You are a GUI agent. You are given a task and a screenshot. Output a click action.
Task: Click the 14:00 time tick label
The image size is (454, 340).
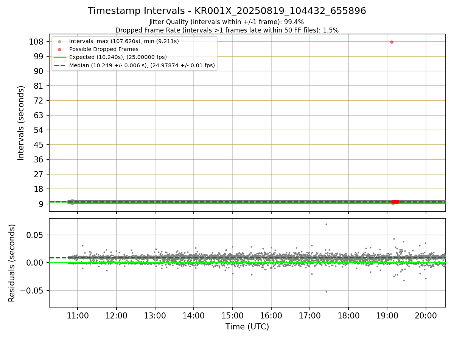tap(194, 315)
